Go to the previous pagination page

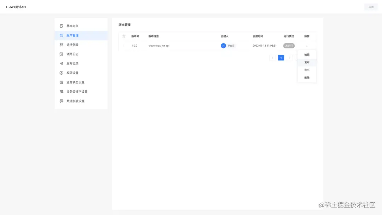coord(272,58)
